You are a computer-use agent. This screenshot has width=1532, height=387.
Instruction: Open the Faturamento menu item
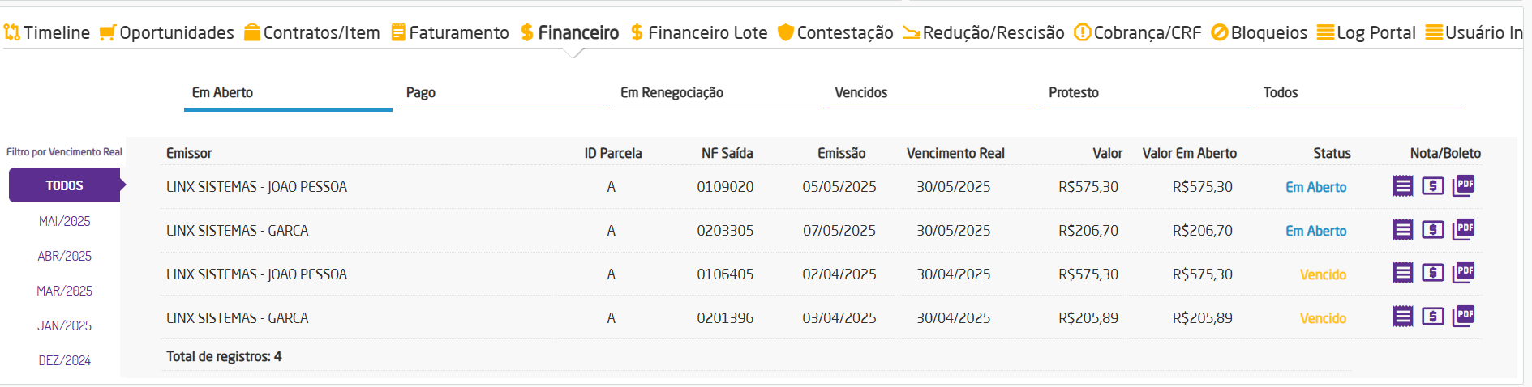(450, 32)
